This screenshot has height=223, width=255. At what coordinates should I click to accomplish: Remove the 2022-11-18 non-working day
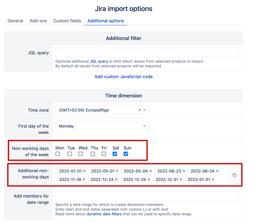[x=84, y=179]
